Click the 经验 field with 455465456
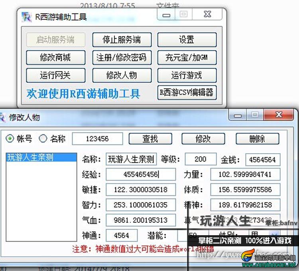299x271 pixels. coord(141,174)
